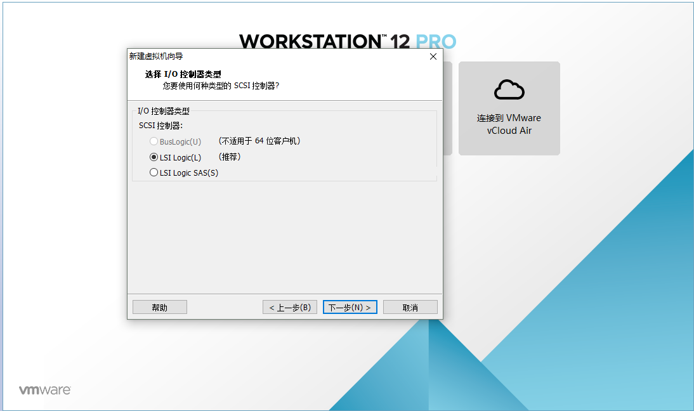Click the SCSI 控制器: label
Screen dimensions: 694x411
click(x=160, y=126)
